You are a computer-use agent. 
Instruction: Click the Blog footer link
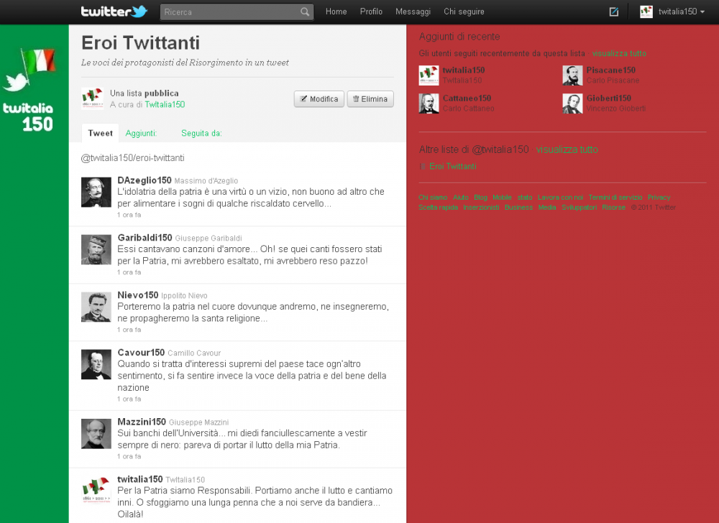480,198
